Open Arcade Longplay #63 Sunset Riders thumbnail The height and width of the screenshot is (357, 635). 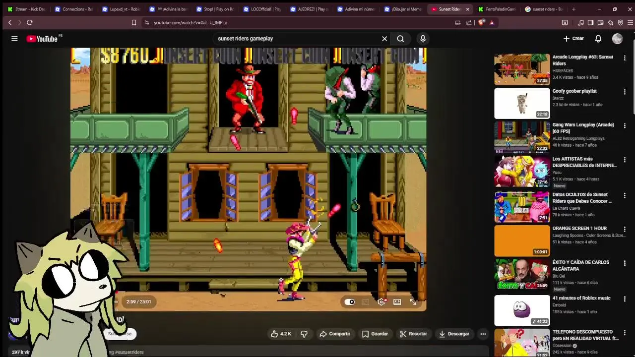(522, 69)
